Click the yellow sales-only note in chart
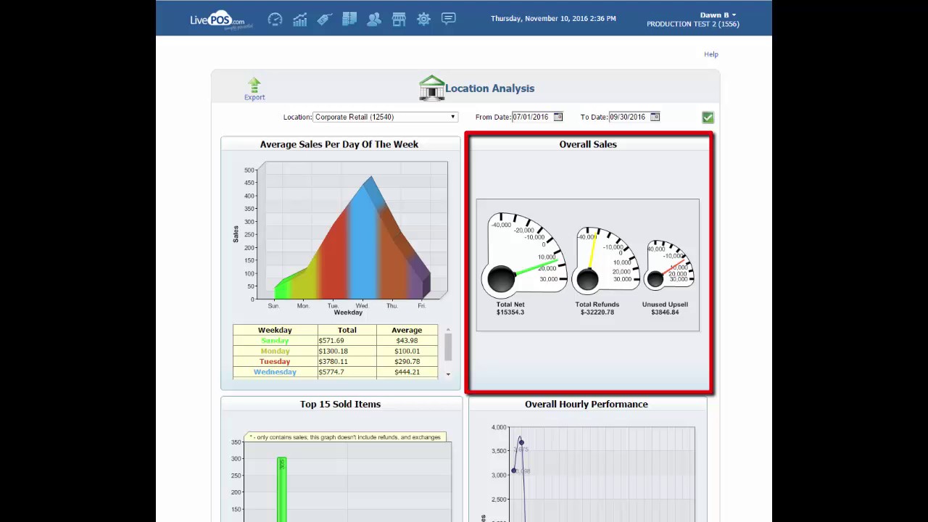Image resolution: width=928 pixels, height=522 pixels. point(345,437)
